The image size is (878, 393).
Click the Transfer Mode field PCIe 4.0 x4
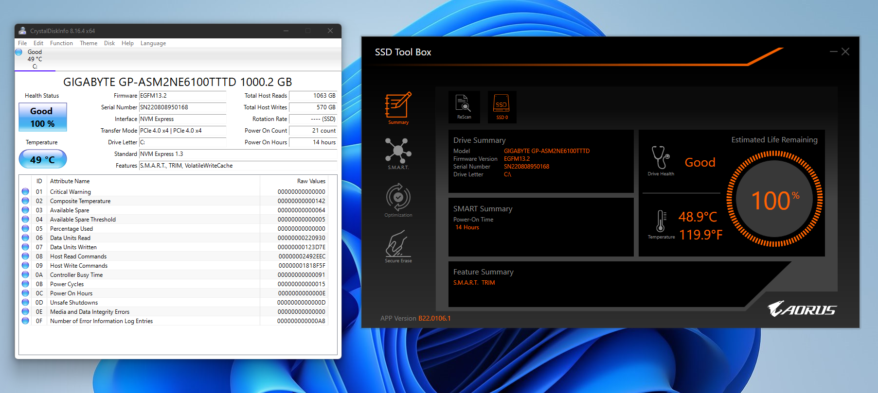[x=183, y=131]
